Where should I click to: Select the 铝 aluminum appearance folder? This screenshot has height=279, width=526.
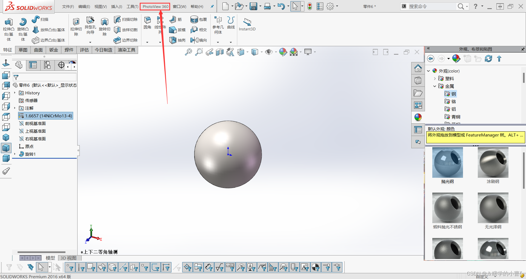point(450,109)
